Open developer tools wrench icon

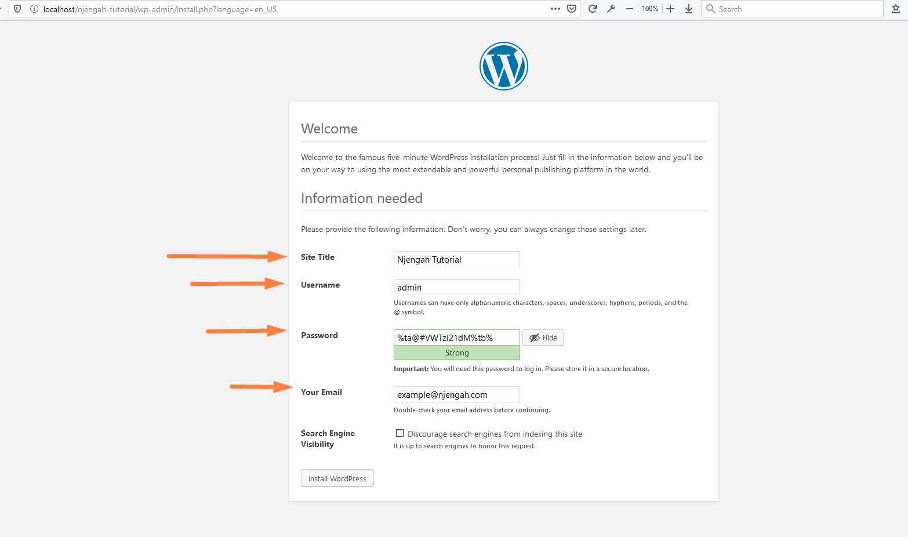pos(611,9)
